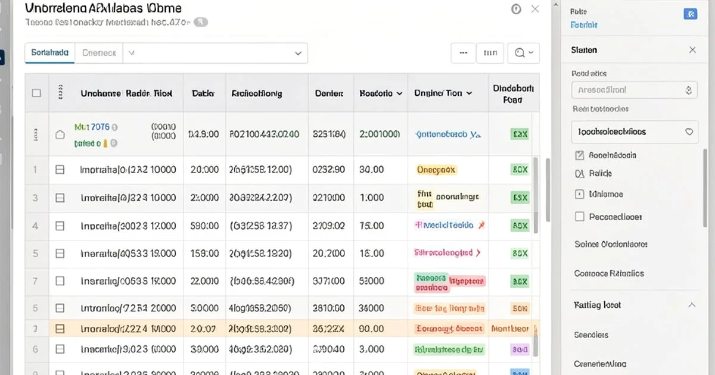This screenshot has height=375, width=715.
Task: Click the home icon in the first table row
Action: point(60,134)
